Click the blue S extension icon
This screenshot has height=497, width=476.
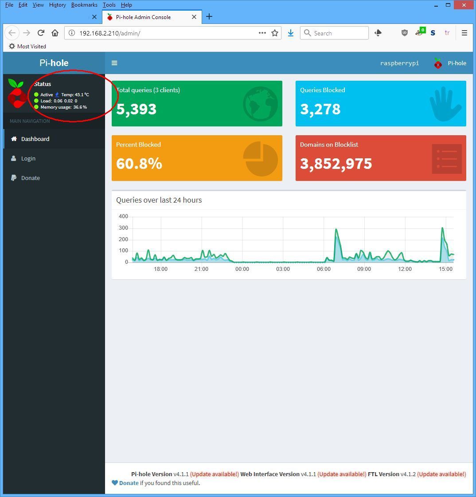coord(433,33)
